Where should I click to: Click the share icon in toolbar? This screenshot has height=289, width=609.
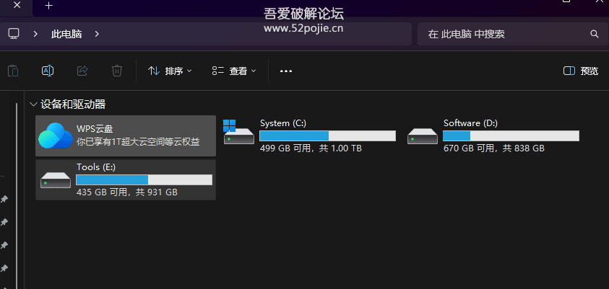click(x=82, y=71)
